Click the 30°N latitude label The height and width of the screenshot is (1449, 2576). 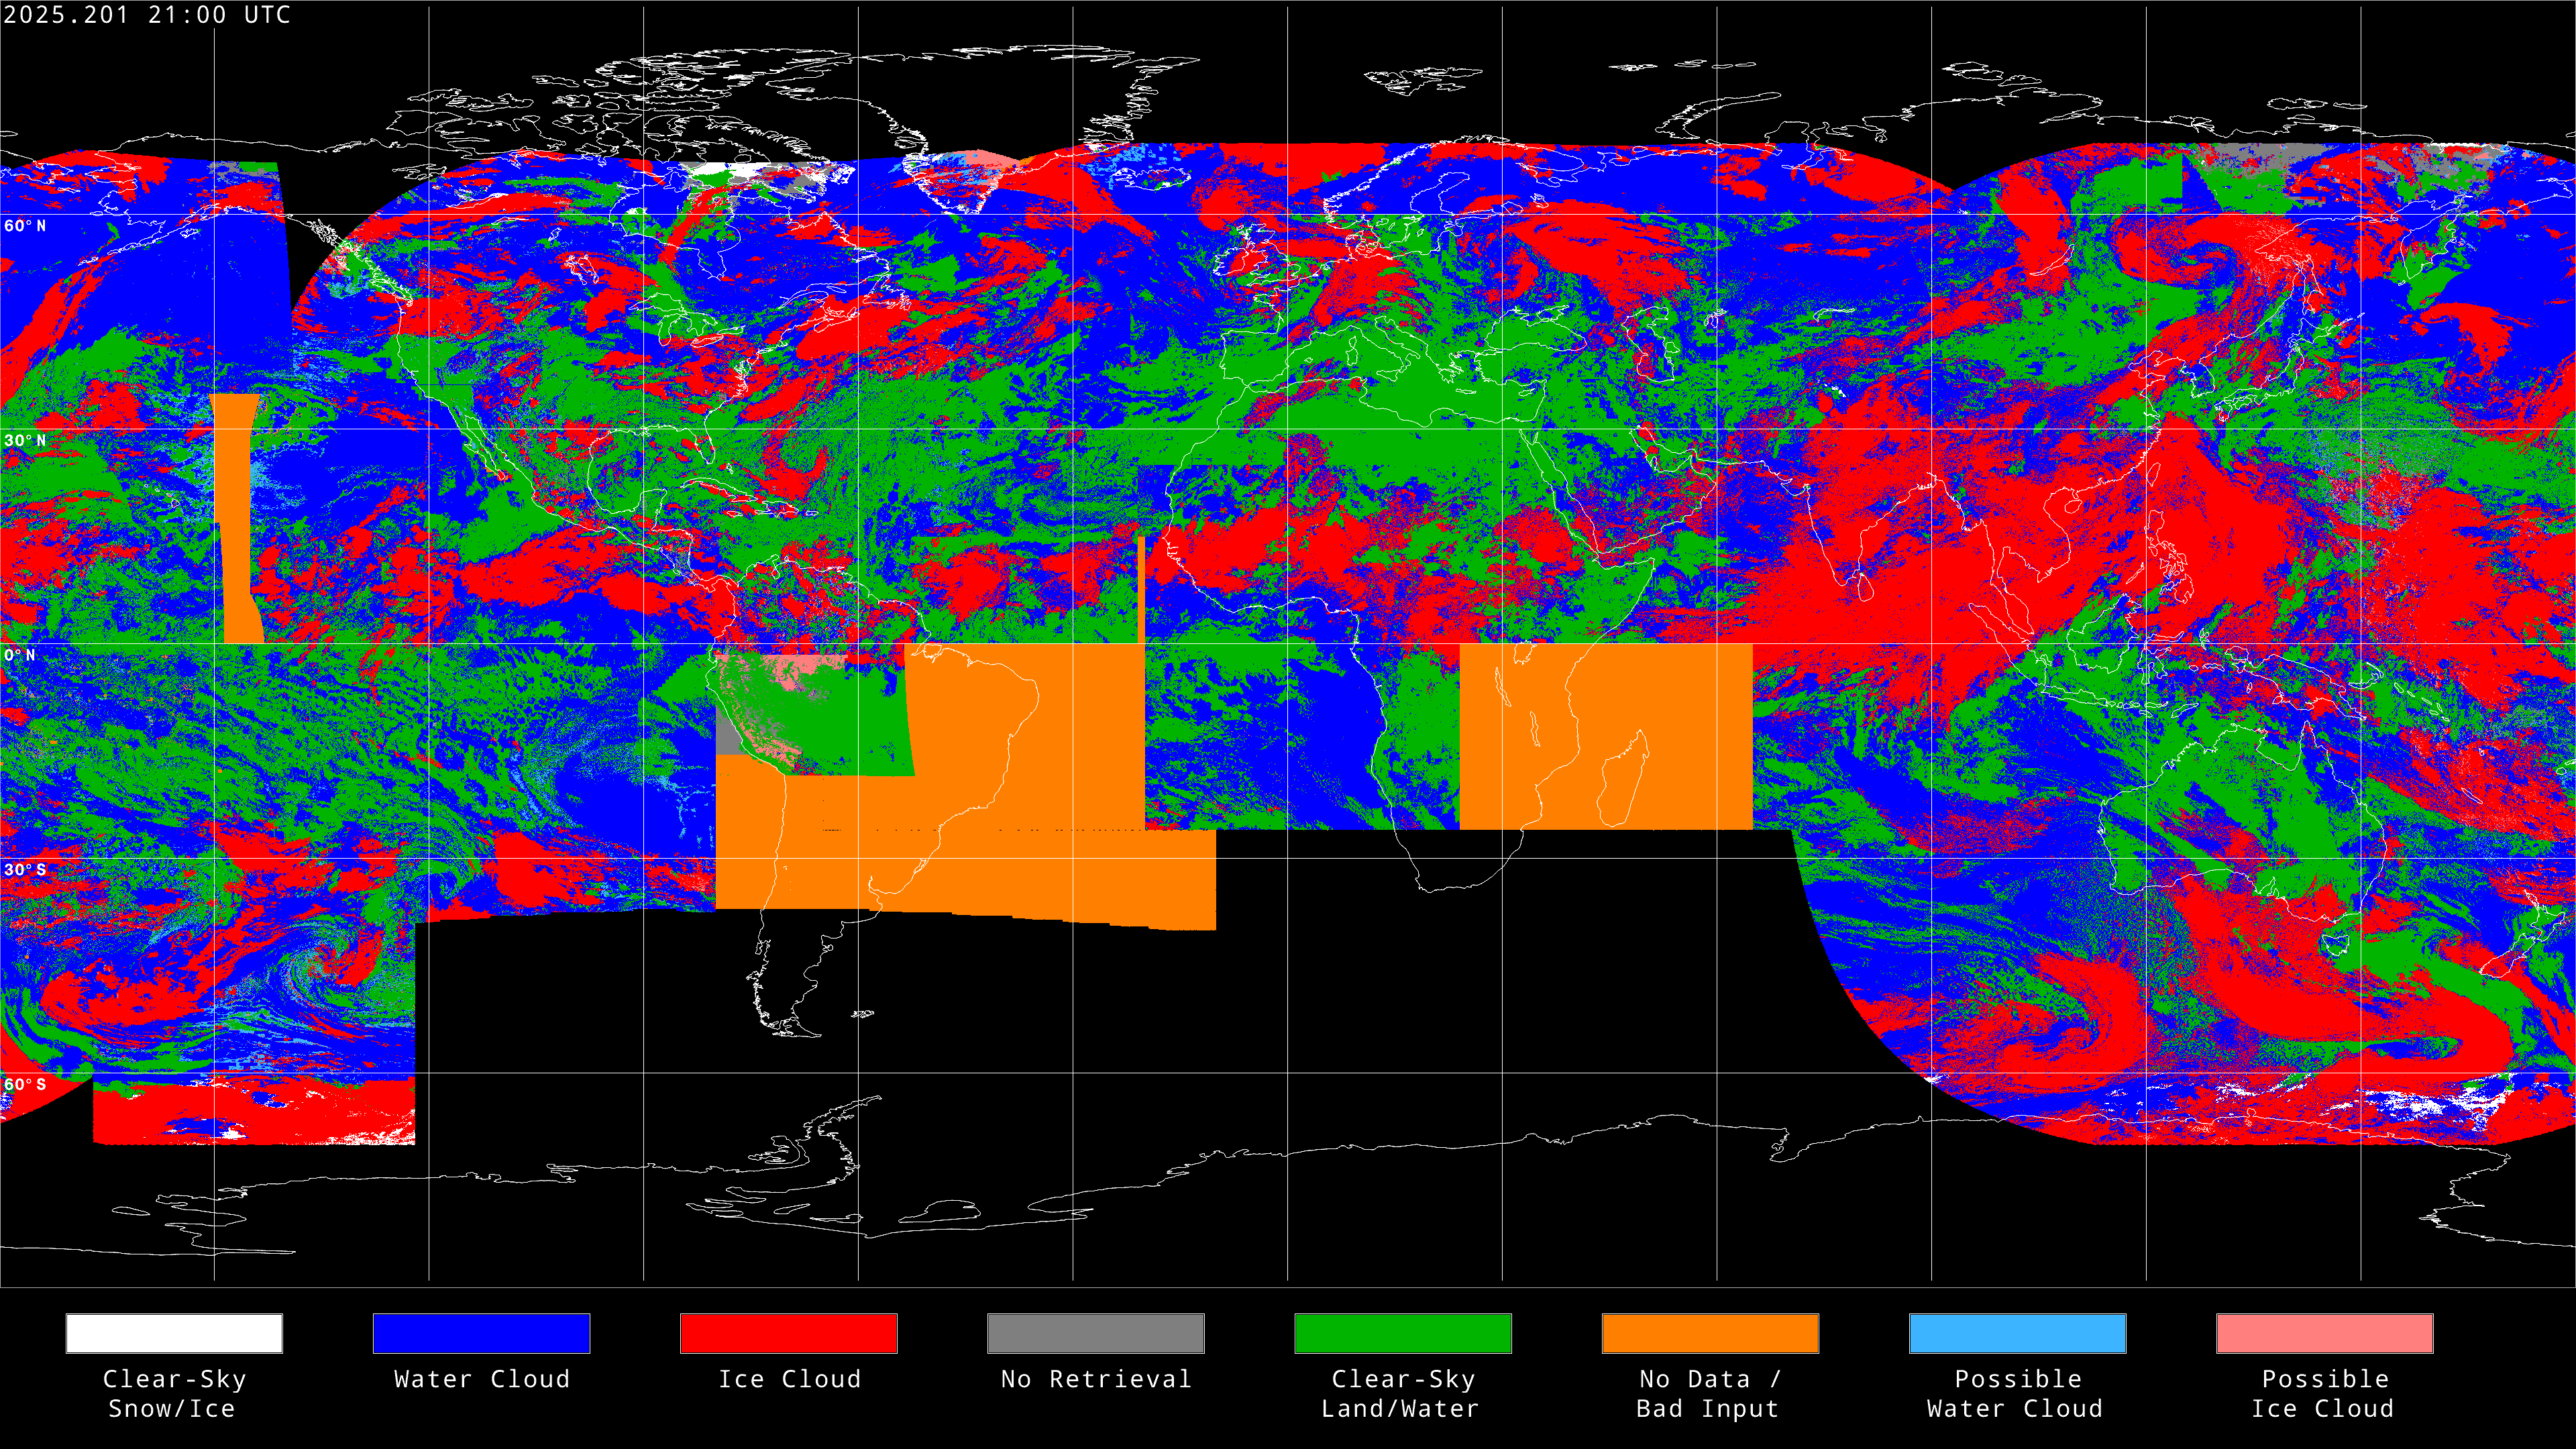point(25,441)
